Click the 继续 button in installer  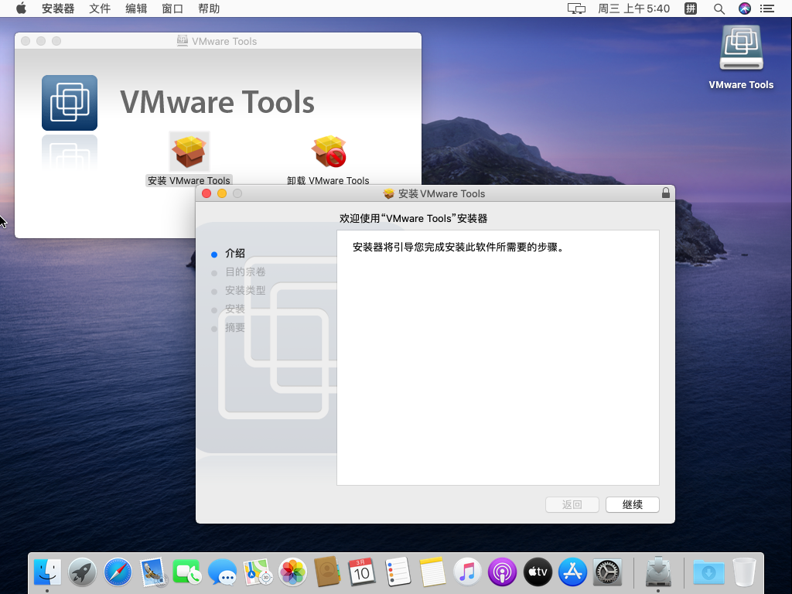[632, 504]
